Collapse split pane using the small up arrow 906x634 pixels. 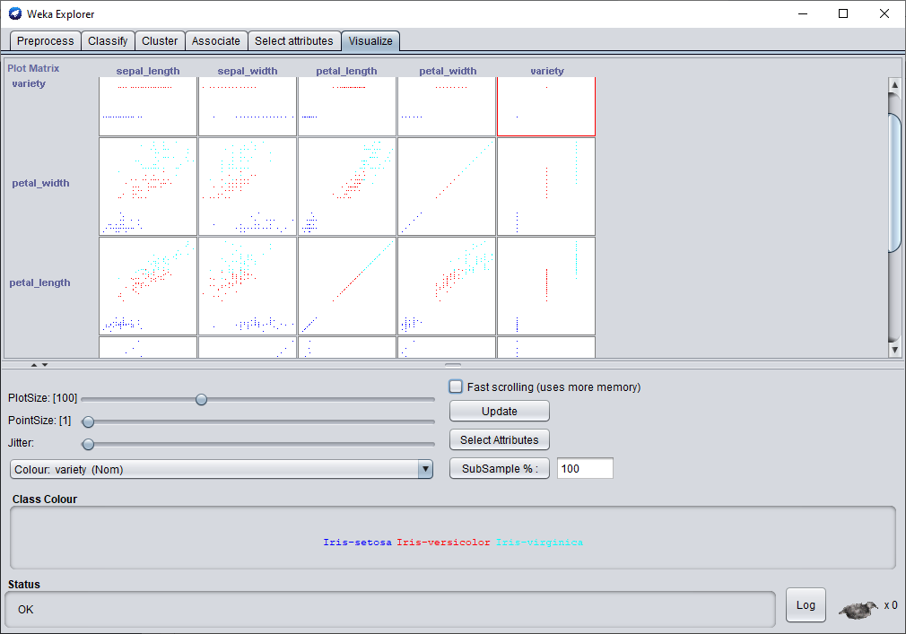click(34, 365)
